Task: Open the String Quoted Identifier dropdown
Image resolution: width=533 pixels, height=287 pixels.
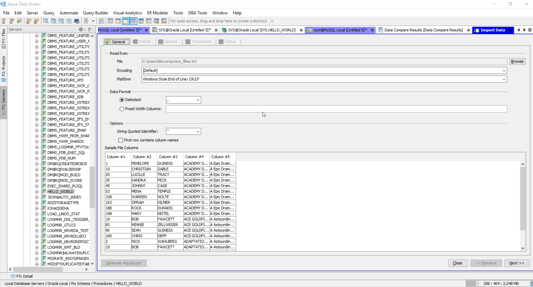Action: point(198,132)
